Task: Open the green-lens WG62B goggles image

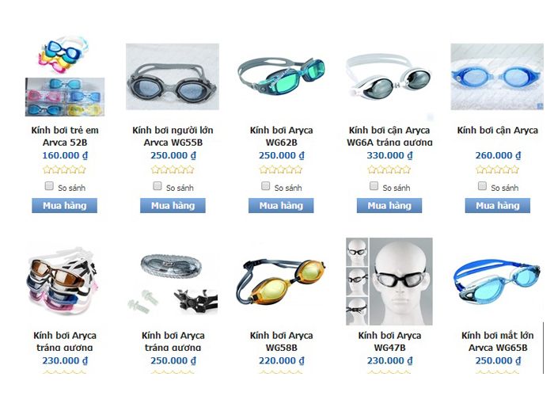Action: [x=281, y=77]
